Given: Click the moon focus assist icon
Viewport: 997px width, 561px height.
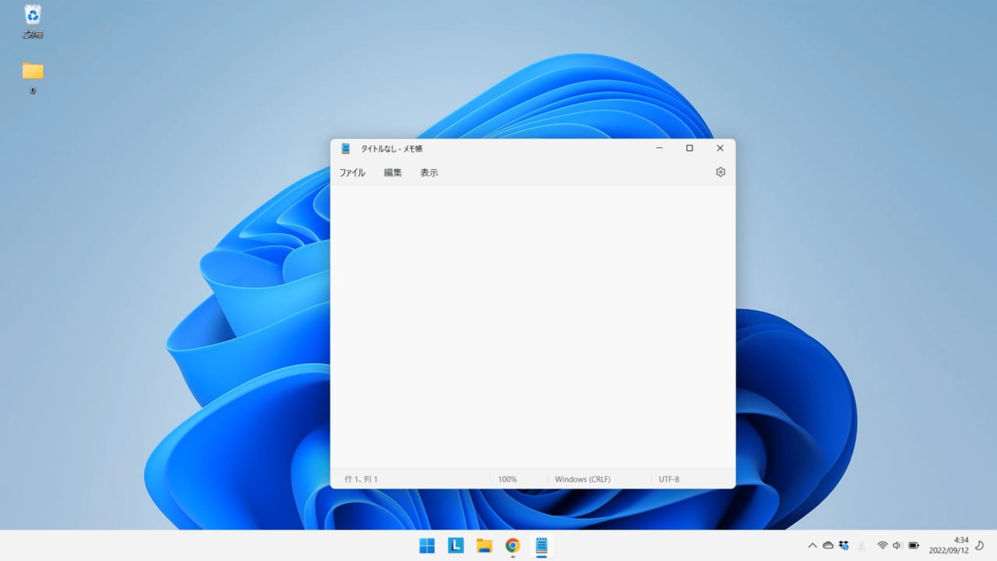Looking at the screenshot, I should click(x=980, y=545).
